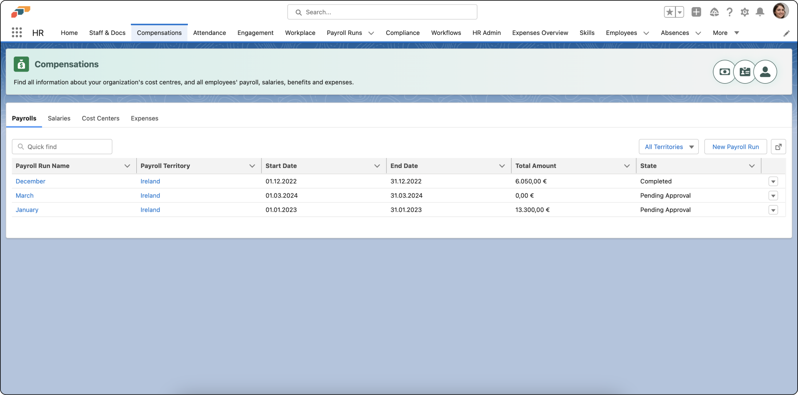
Task: Open the popout icon beside New Payroll Run
Action: pos(778,147)
